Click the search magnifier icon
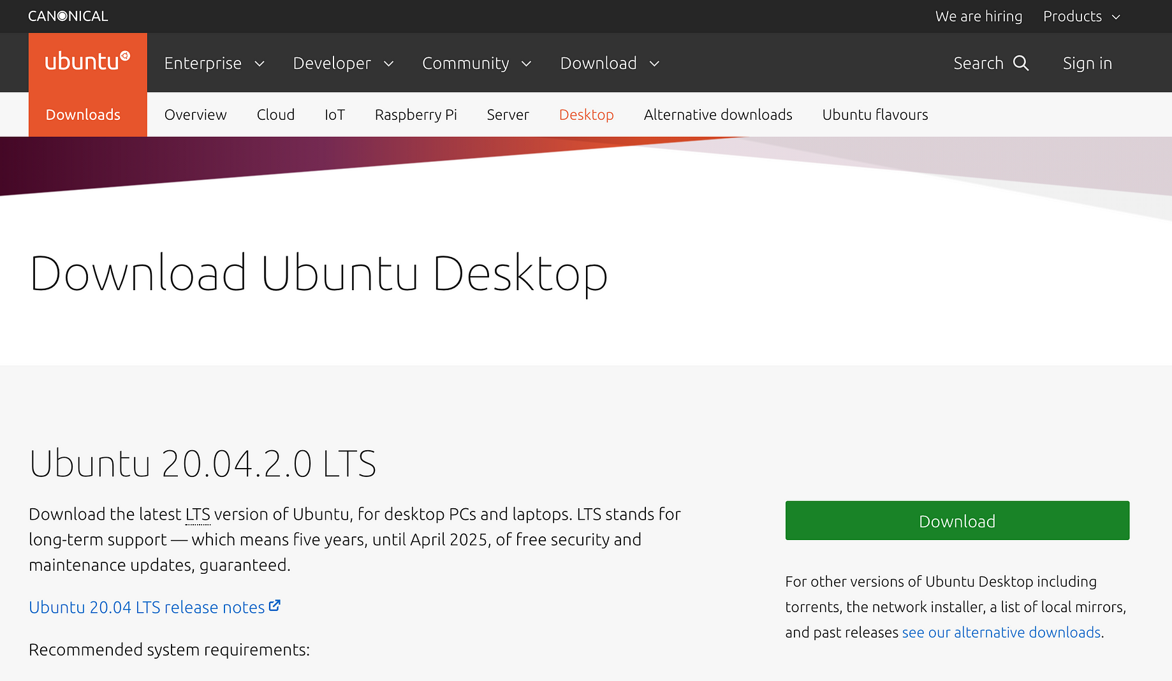 coord(1021,63)
